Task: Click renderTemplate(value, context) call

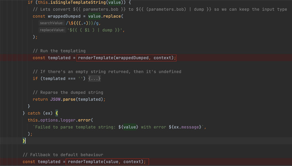Action: [x=107, y=162]
